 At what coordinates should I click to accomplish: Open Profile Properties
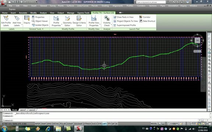pyautogui.click(x=56, y=21)
